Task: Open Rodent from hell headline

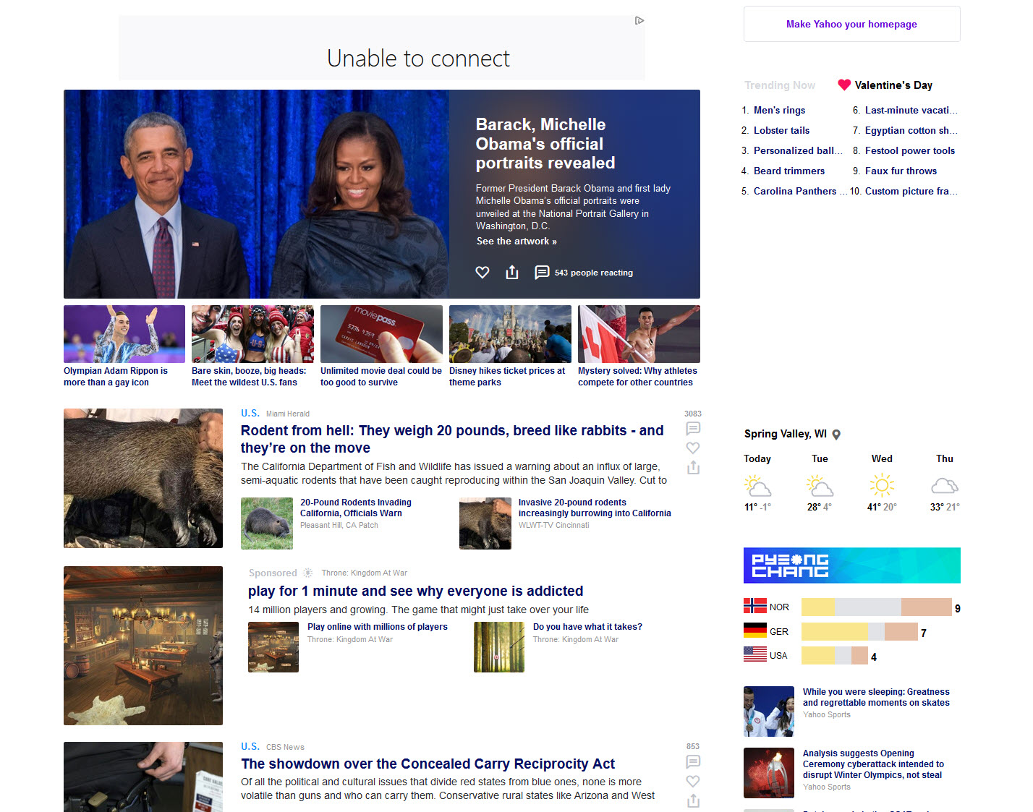Action: [452, 439]
